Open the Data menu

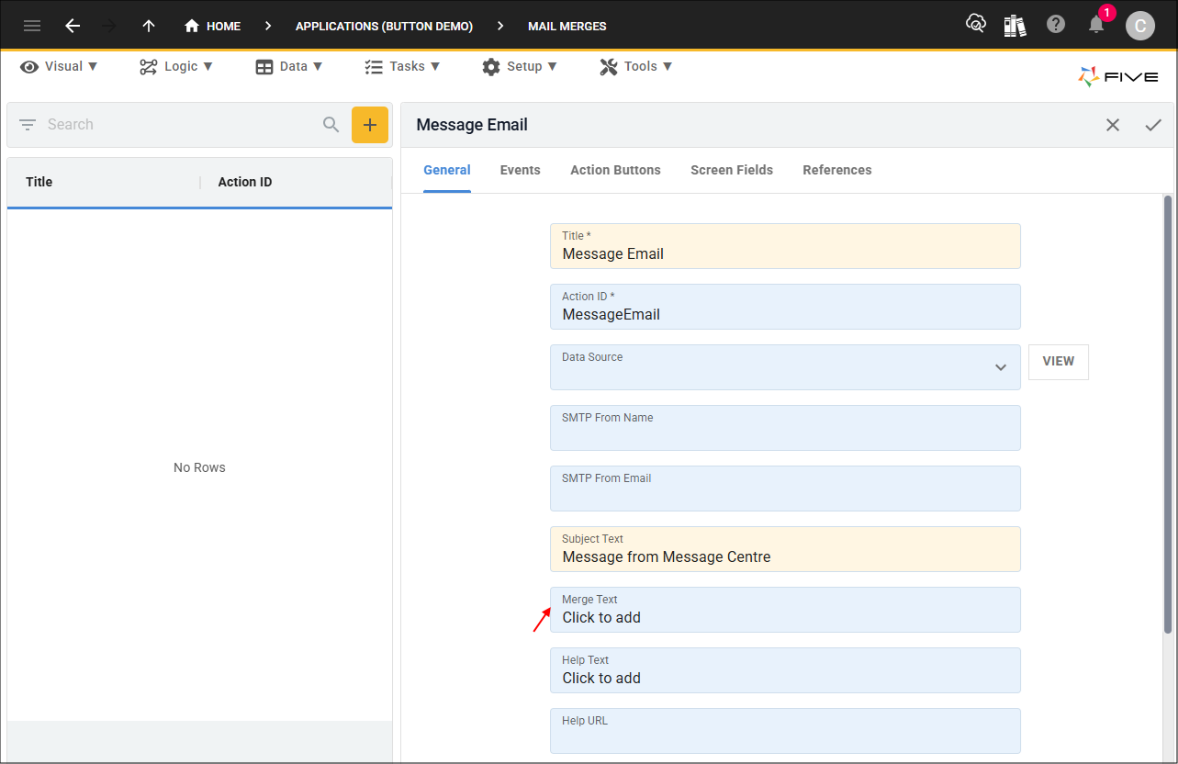point(289,66)
